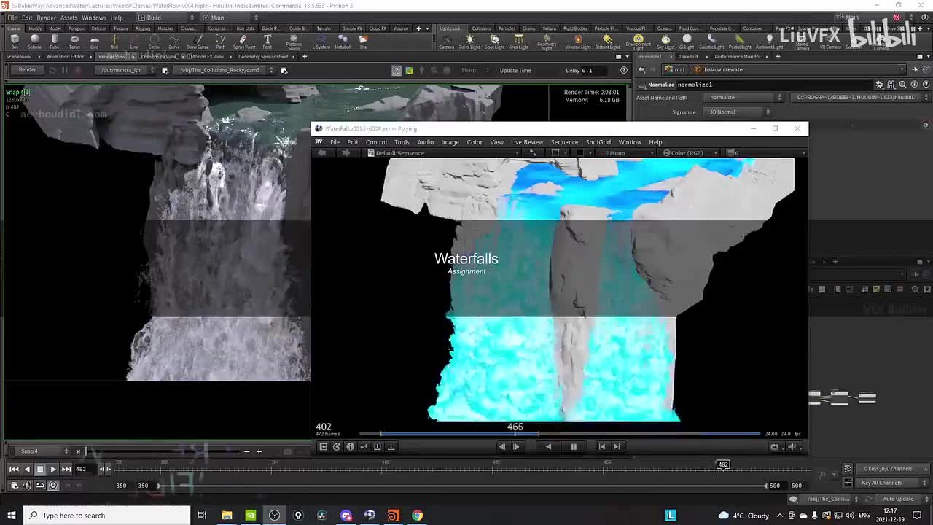Click the Render button

pyautogui.click(x=27, y=70)
